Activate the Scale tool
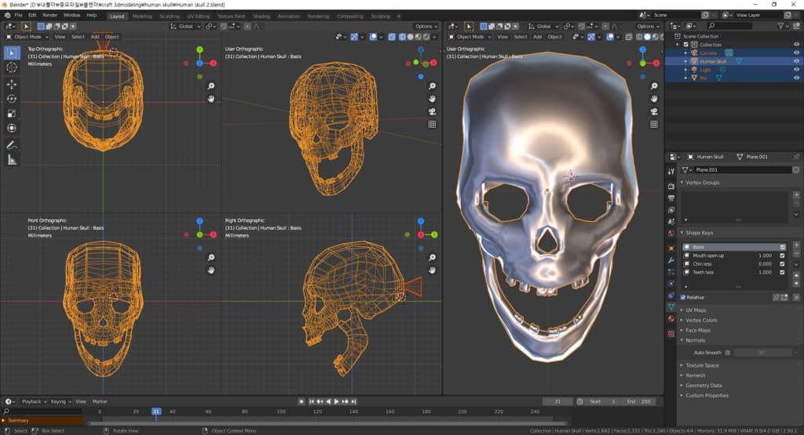The width and height of the screenshot is (804, 435). (x=12, y=114)
